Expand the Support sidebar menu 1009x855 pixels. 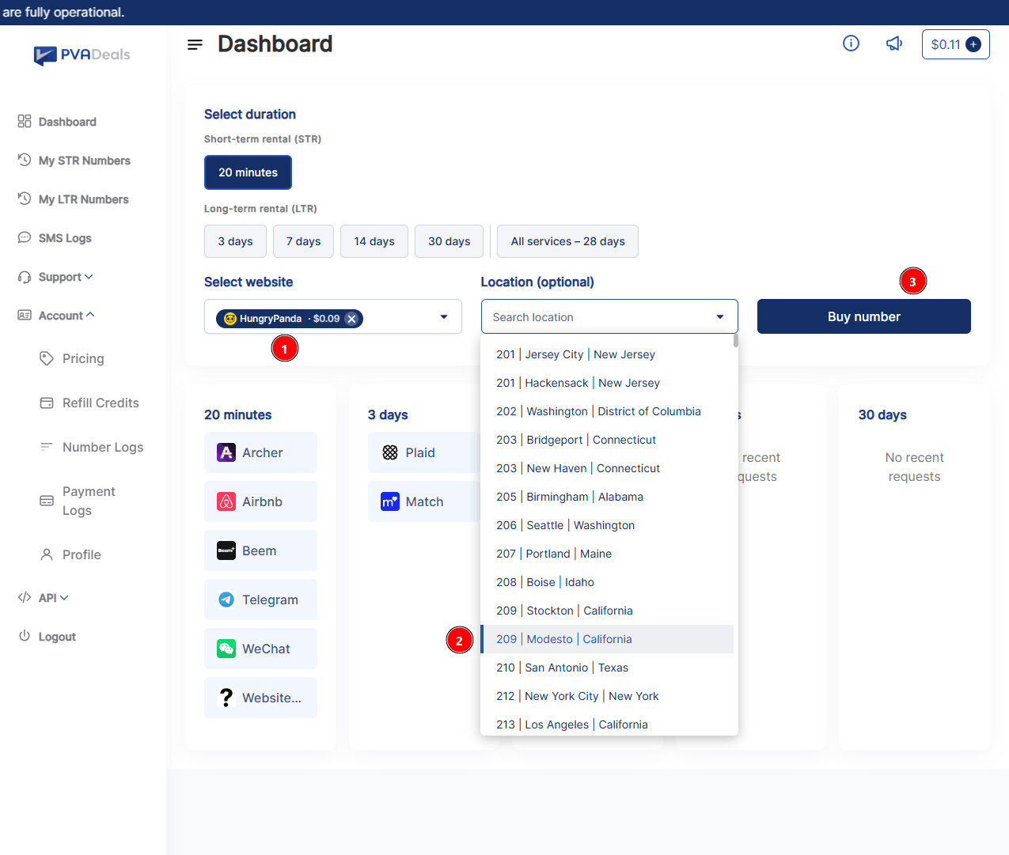click(55, 277)
